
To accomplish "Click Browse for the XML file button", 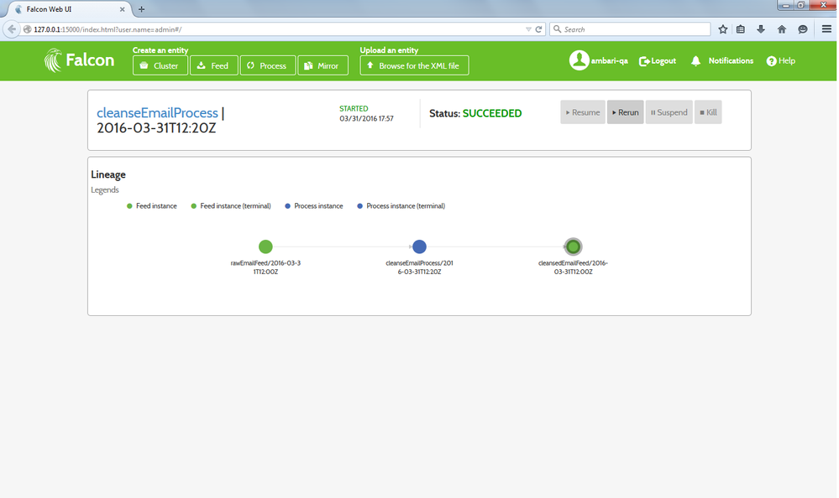I will [414, 65].
